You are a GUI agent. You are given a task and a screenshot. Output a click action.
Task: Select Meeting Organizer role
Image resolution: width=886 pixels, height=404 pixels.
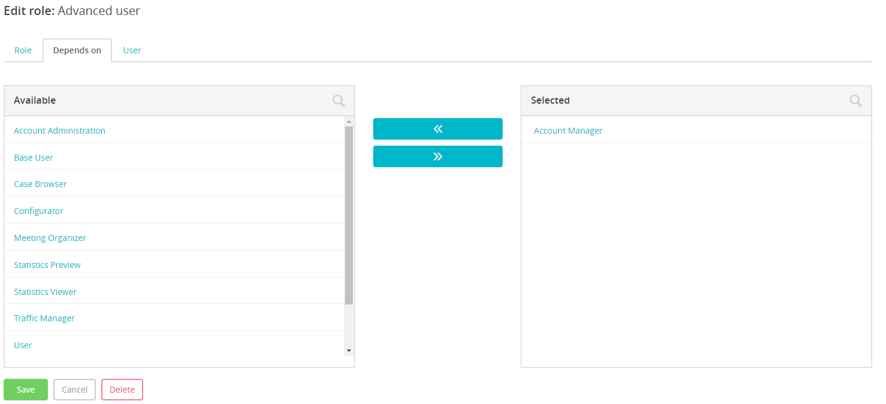50,238
